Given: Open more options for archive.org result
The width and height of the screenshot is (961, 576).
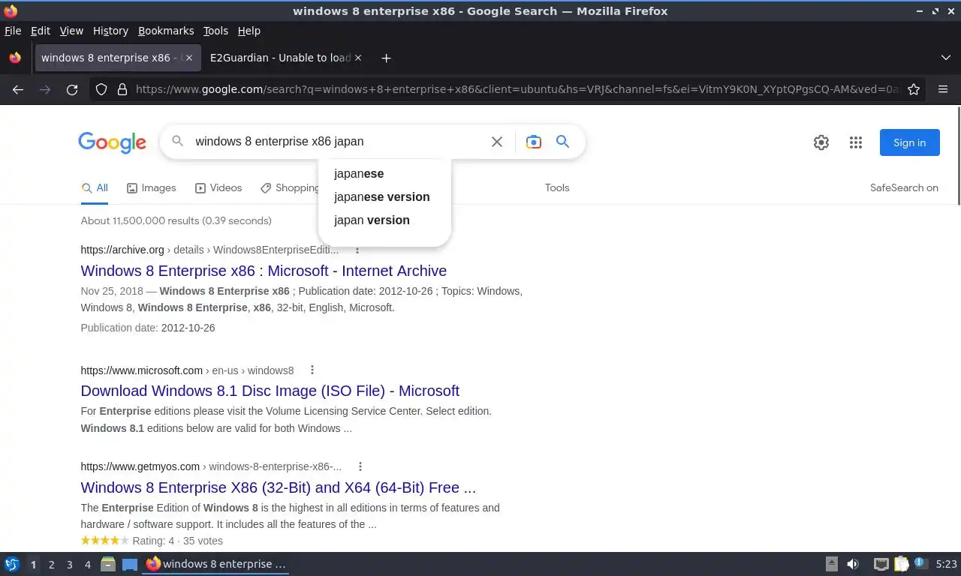Looking at the screenshot, I should point(357,250).
